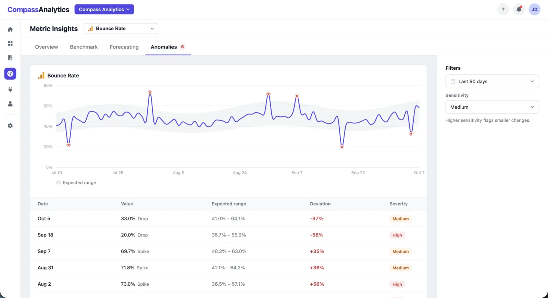Click the -37% deviation value
The height and width of the screenshot is (298, 548).
click(317, 219)
